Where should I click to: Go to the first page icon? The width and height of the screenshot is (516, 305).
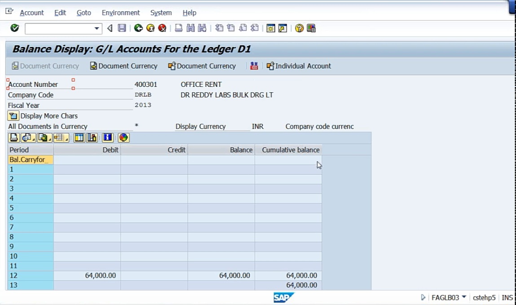(x=219, y=28)
